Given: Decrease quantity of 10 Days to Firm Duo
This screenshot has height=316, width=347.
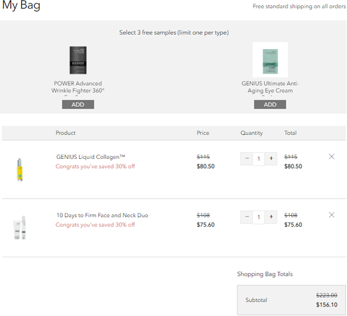Looking at the screenshot, I should (x=247, y=217).
